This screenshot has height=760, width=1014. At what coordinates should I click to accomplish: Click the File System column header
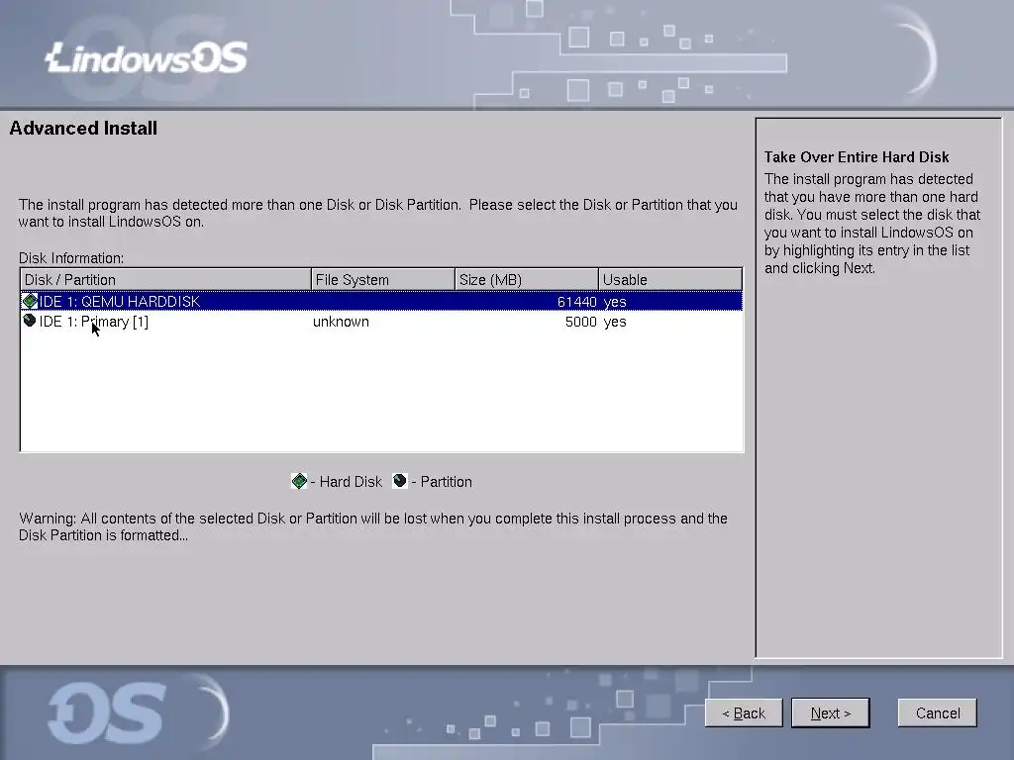383,279
